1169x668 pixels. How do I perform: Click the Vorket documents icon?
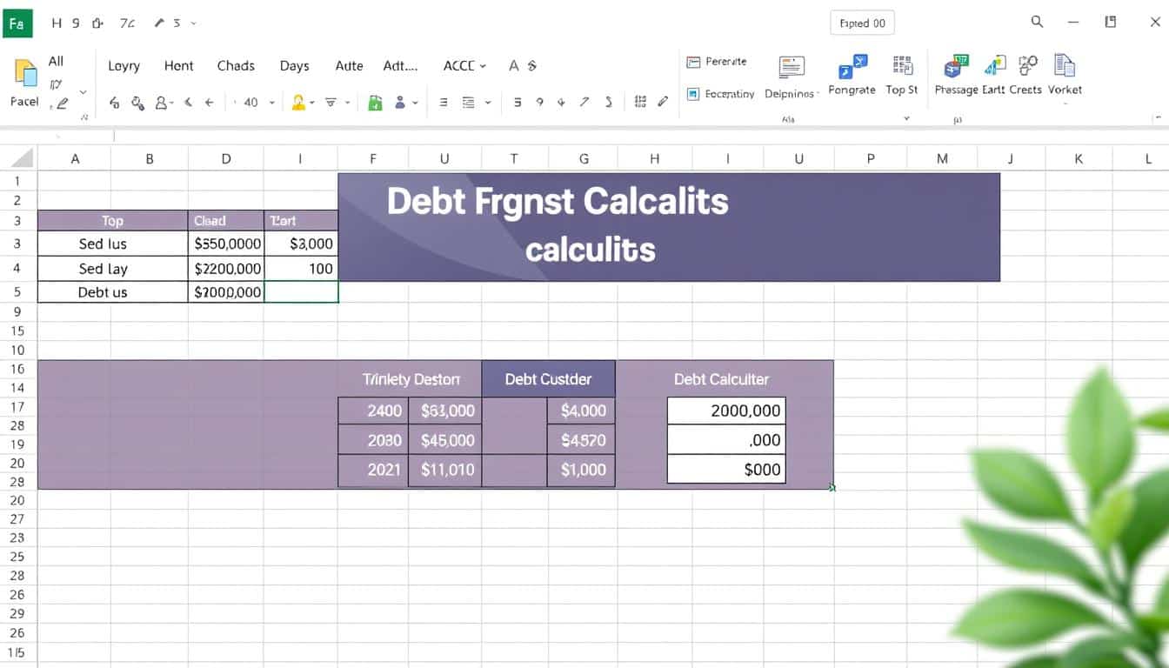pyautogui.click(x=1065, y=66)
